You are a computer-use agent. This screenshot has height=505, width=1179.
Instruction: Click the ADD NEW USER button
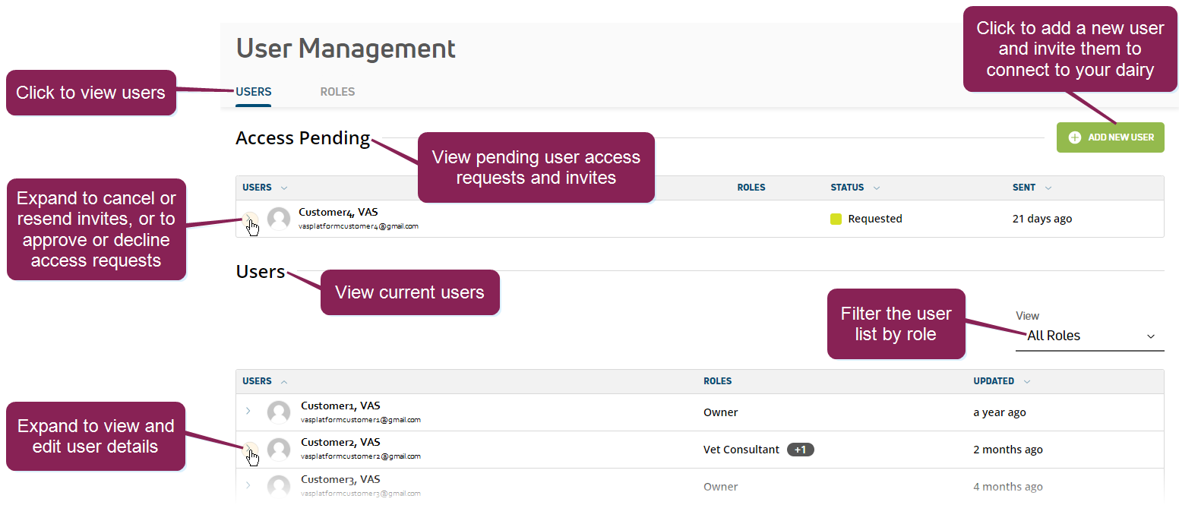(x=1111, y=137)
